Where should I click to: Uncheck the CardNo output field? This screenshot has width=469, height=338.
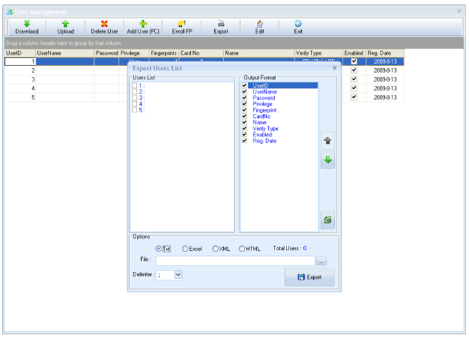[244, 116]
